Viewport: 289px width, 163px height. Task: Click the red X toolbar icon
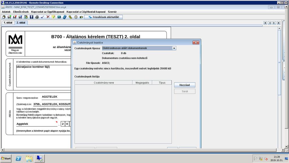pos(48,17)
